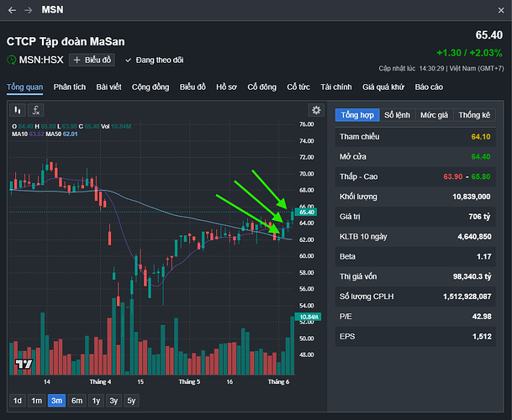Switch to the Sổ lệnh panel tab
The width and height of the screenshot is (512, 420).
click(x=399, y=114)
